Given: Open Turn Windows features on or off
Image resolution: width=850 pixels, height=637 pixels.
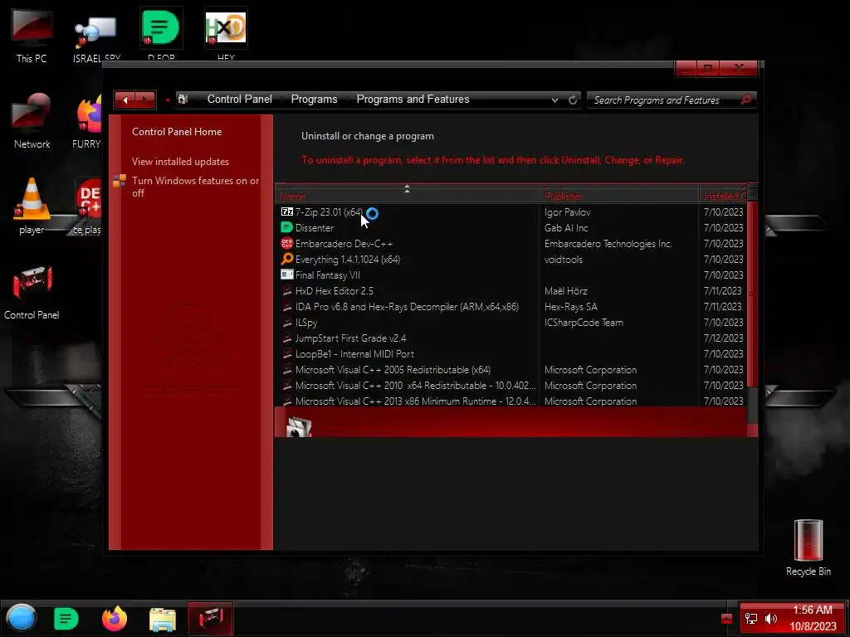Looking at the screenshot, I should (195, 187).
